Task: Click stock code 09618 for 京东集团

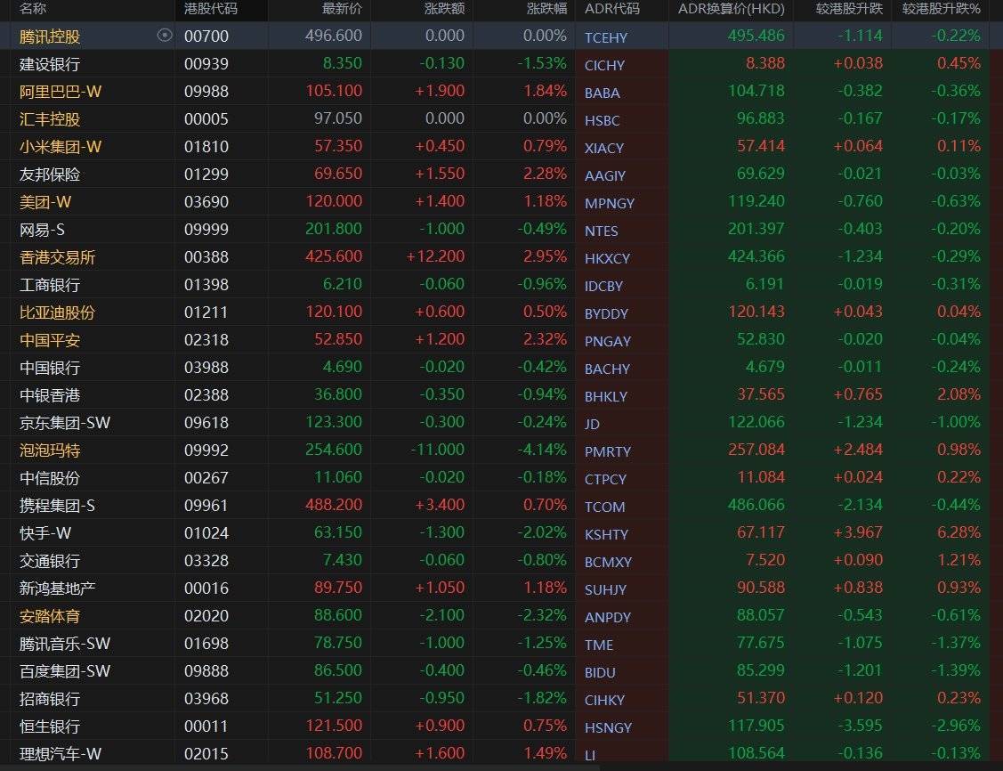Action: [206, 423]
